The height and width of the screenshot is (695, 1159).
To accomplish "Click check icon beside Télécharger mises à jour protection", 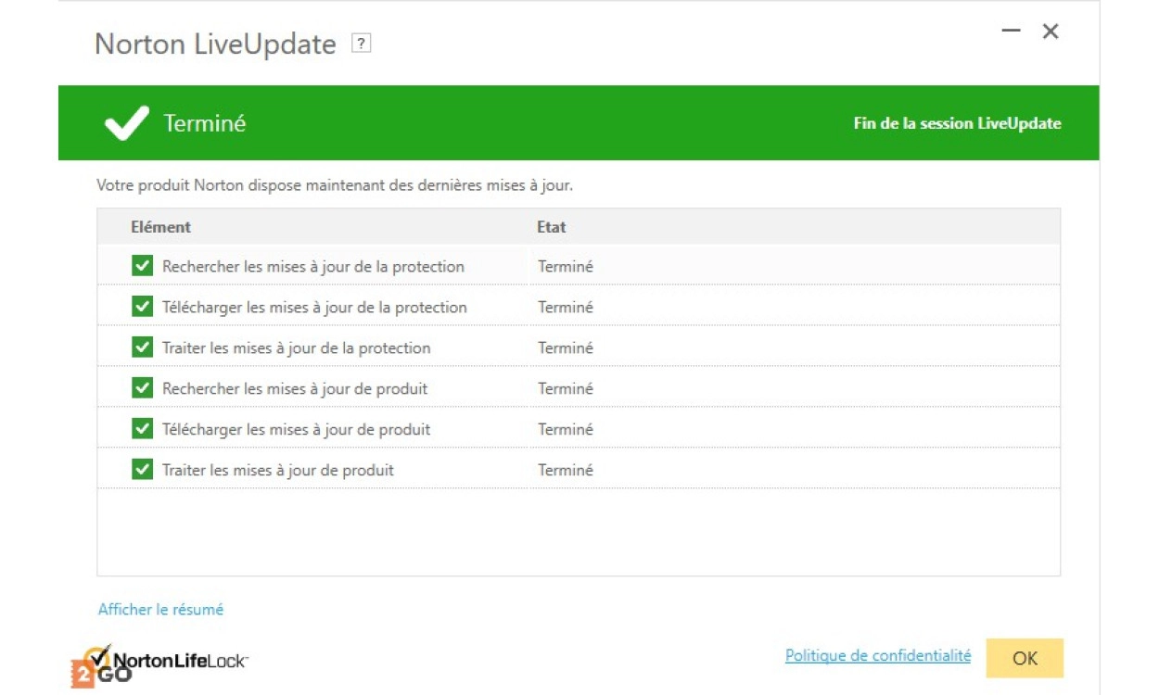I will point(142,307).
